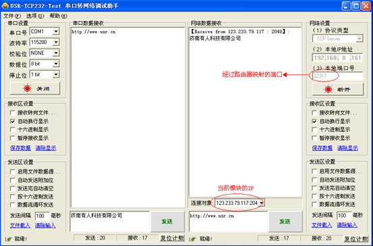Enable the network 暂停接收显示 checkbox
The image size is (373, 246).
click(x=314, y=138)
